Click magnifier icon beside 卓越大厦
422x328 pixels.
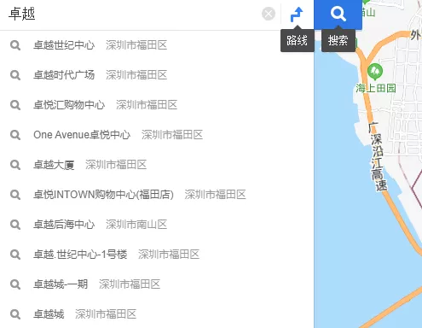point(15,165)
